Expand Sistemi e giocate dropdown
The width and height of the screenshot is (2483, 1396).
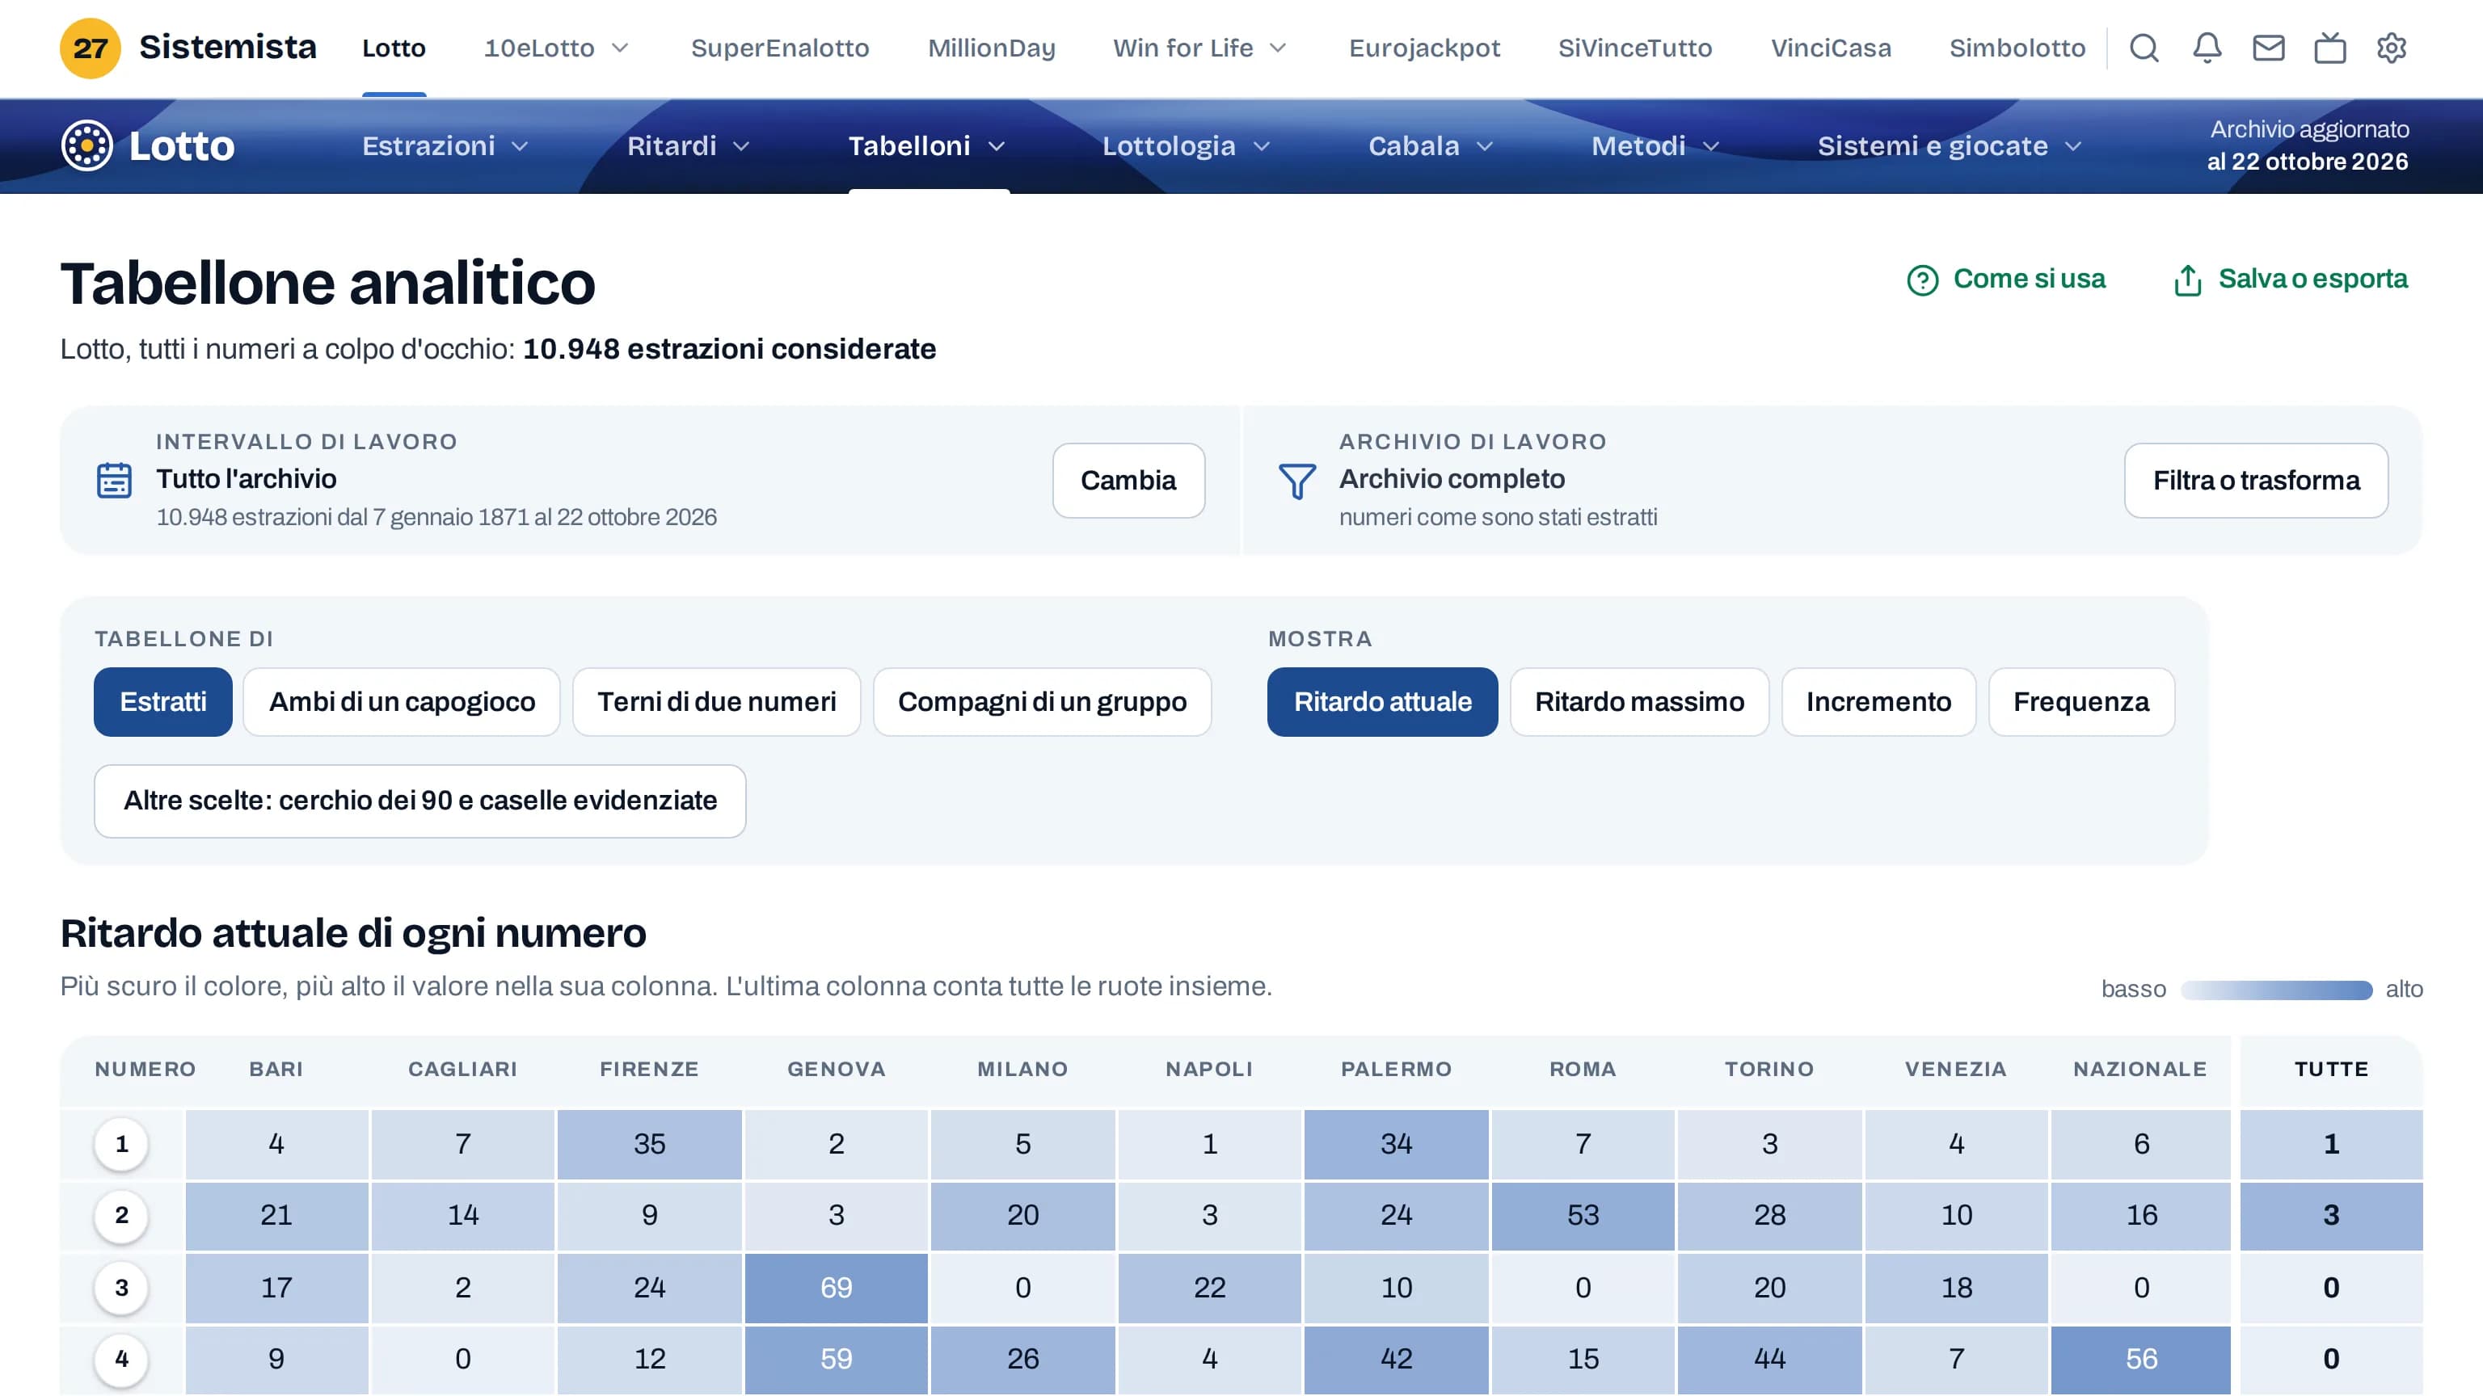1950,145
